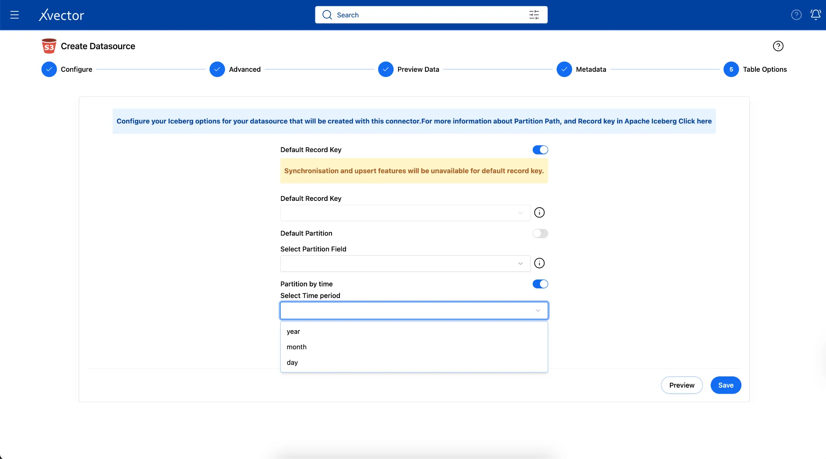
Task: Turn off Partition by time toggle
Action: (540, 284)
